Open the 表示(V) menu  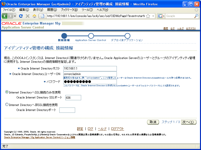[x=38, y=10]
